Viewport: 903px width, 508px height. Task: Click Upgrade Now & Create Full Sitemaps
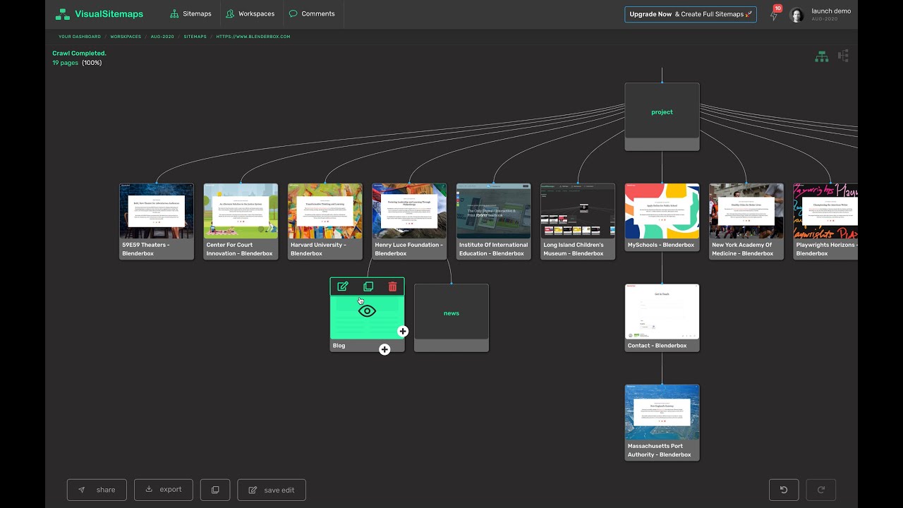point(691,14)
